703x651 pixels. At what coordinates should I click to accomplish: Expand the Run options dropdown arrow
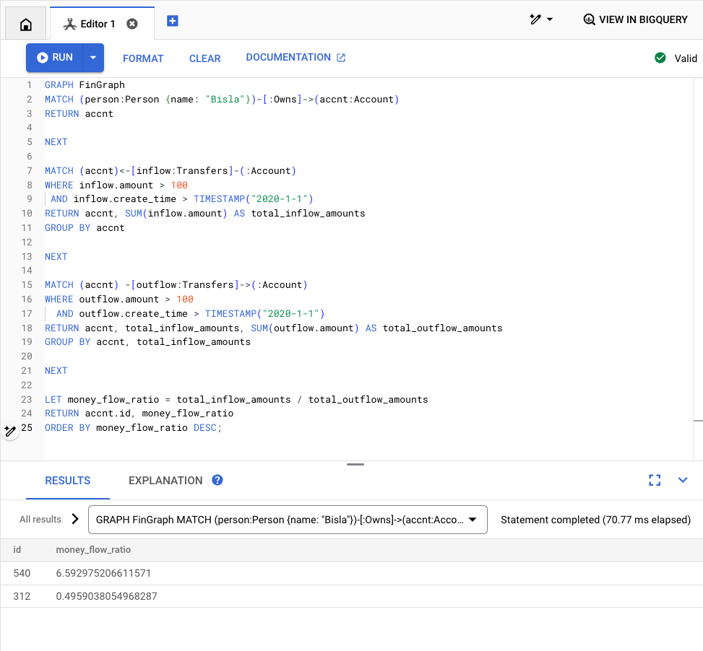(93, 58)
